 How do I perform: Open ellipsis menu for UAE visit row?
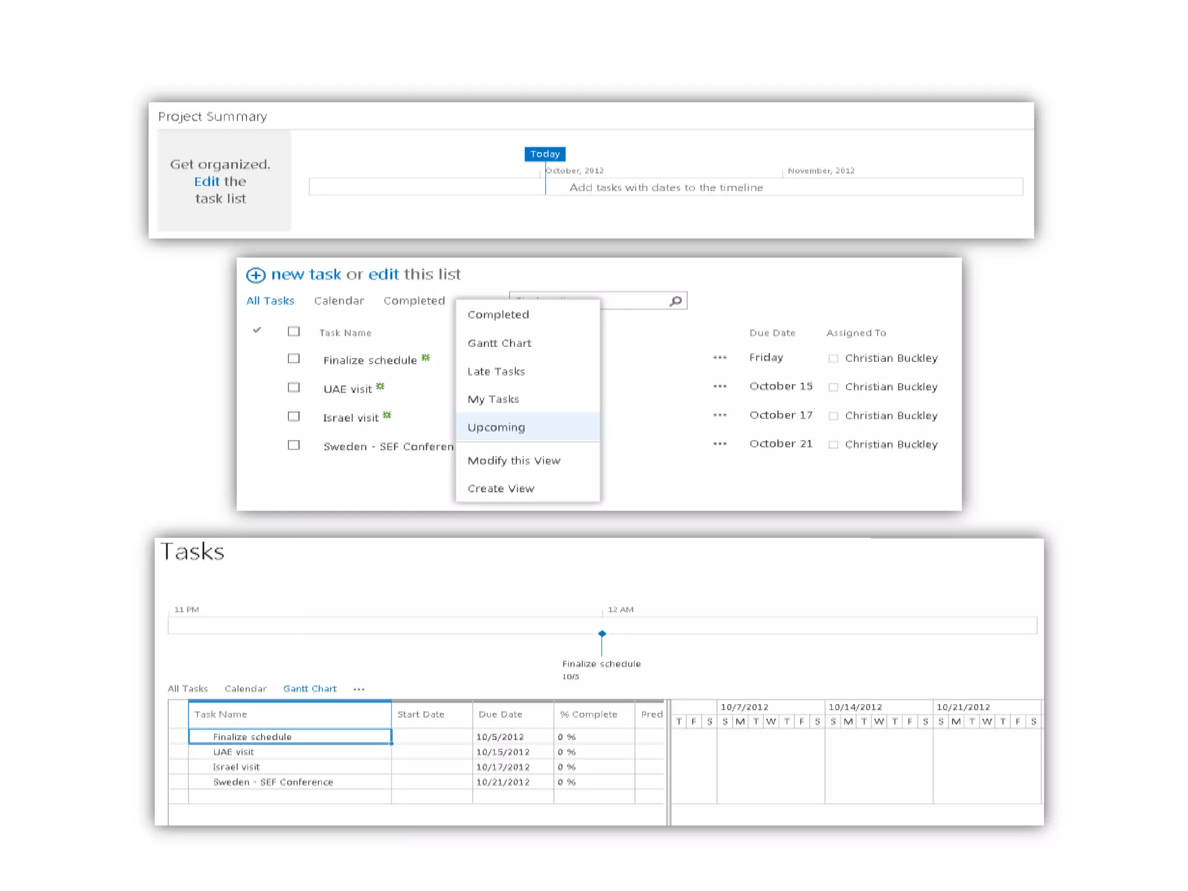[720, 386]
